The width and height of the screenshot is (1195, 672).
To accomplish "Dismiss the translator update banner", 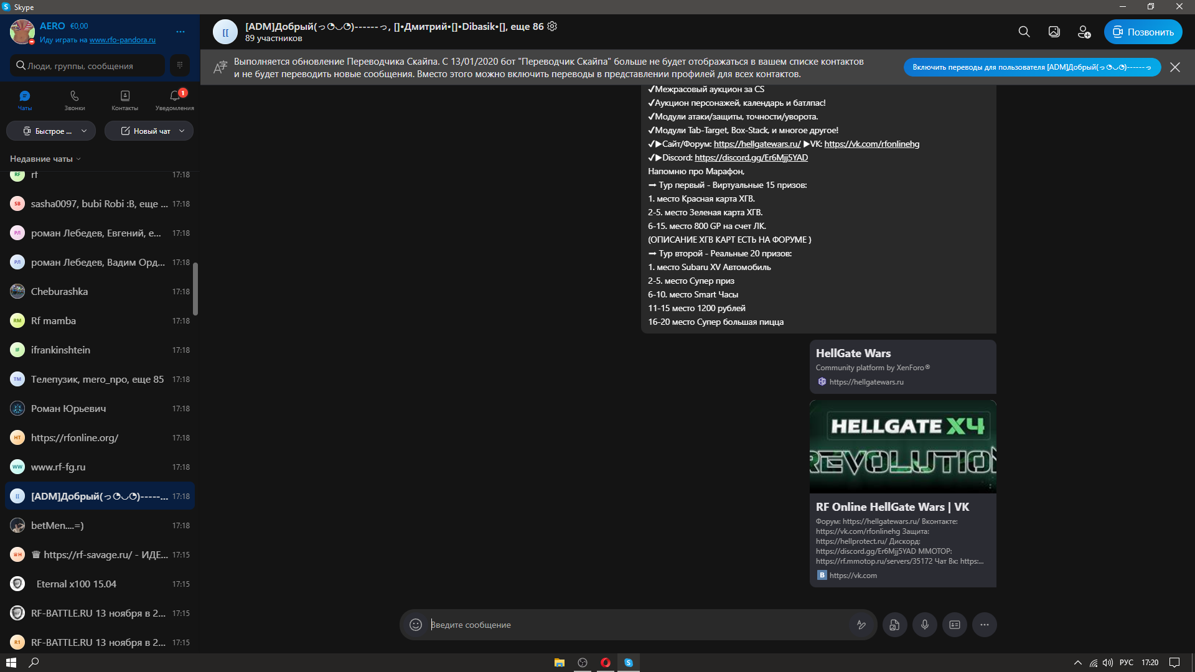I will (1175, 67).
